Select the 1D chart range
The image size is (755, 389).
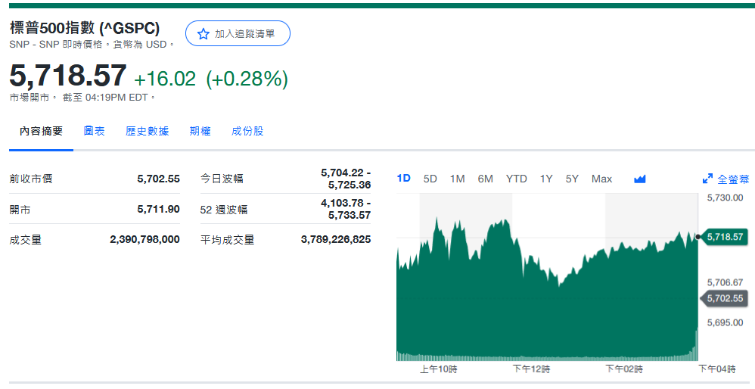404,179
